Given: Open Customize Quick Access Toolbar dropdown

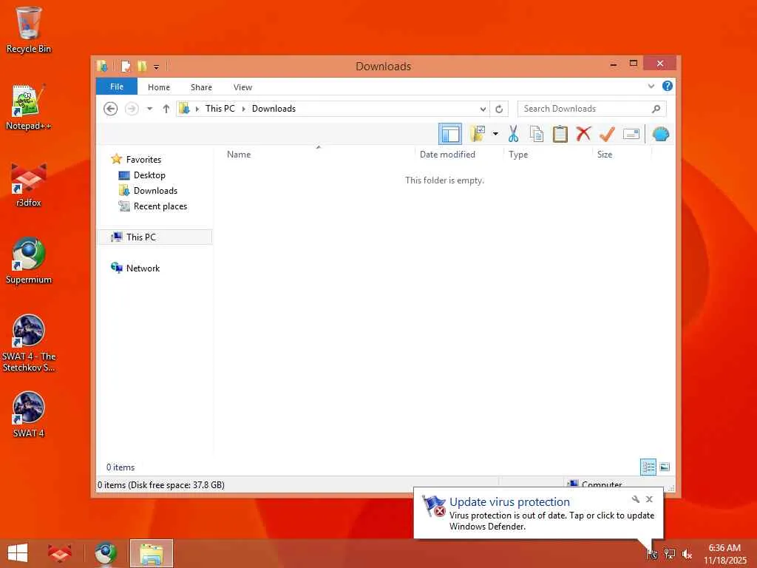Looking at the screenshot, I should pyautogui.click(x=156, y=67).
